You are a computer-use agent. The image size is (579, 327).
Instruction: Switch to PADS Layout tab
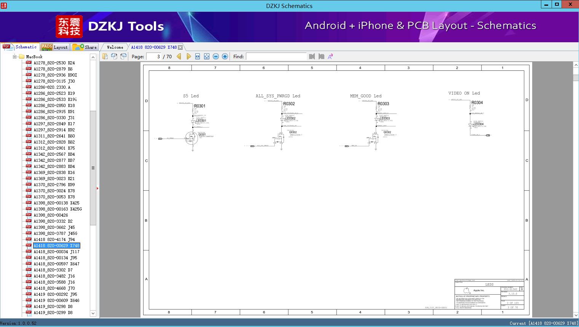point(54,47)
